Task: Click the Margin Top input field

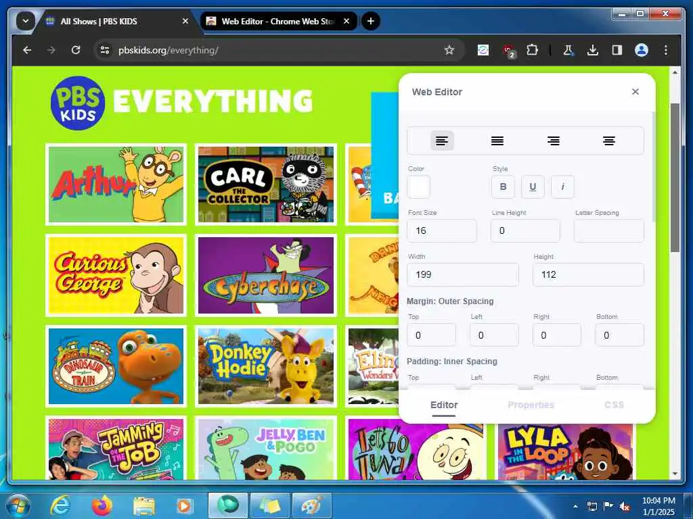Action: pos(431,335)
